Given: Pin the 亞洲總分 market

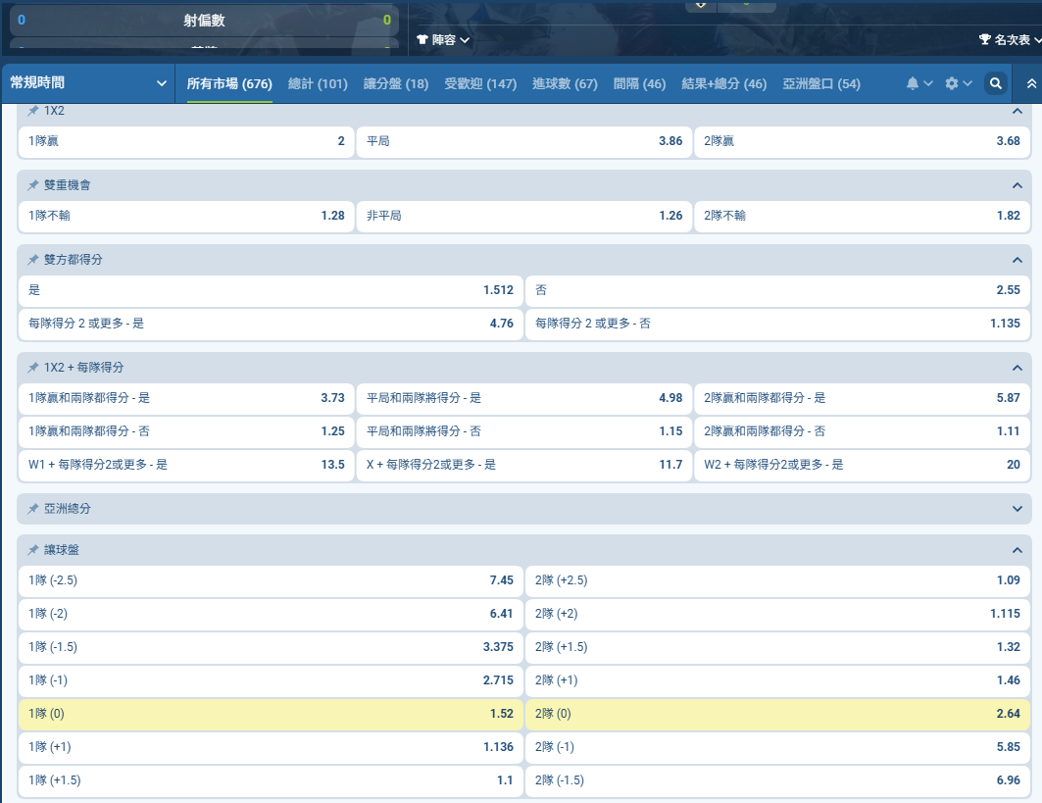Looking at the screenshot, I should point(33,509).
